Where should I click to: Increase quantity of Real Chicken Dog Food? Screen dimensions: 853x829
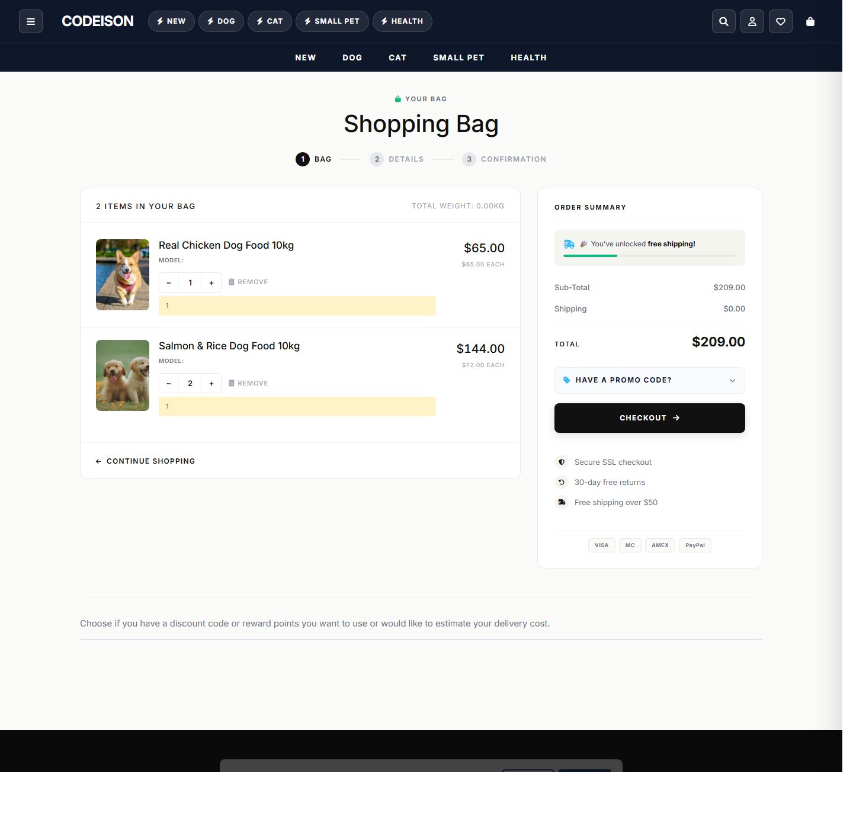(211, 282)
